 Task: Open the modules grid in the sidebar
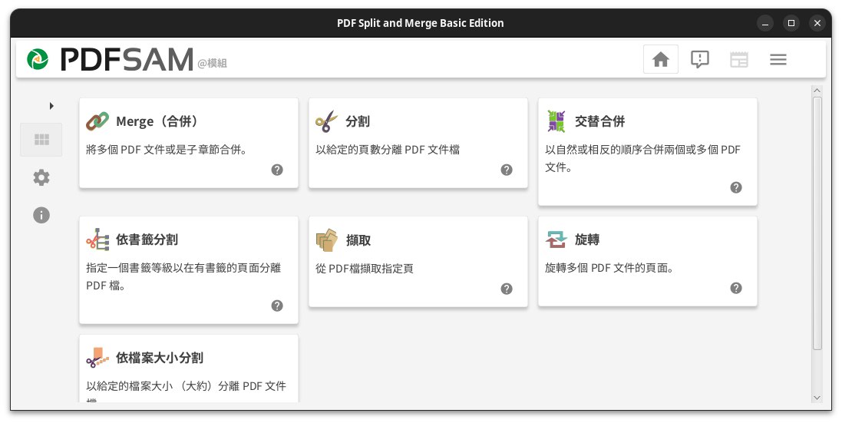tap(41, 140)
